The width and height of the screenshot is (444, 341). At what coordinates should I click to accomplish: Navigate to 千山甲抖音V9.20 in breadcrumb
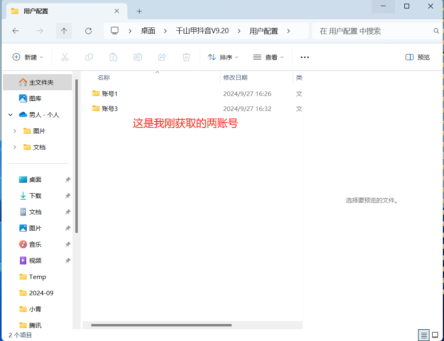tap(202, 31)
